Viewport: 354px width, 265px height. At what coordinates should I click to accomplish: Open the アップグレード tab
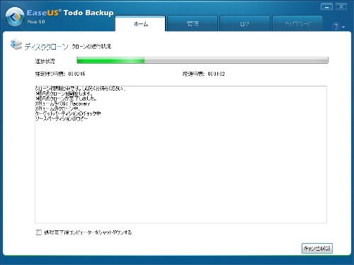tap(297, 23)
